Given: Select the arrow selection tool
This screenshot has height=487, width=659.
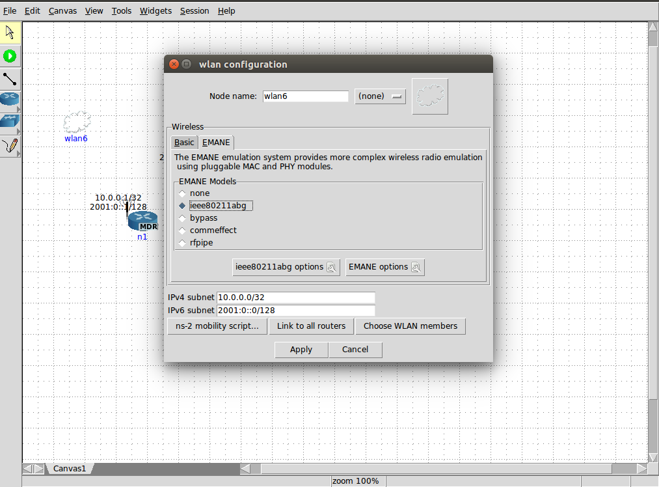Looking at the screenshot, I should pyautogui.click(x=10, y=31).
